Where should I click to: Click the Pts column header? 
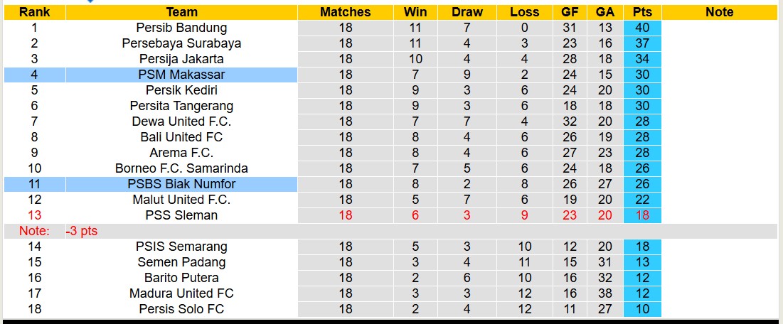[642, 12]
